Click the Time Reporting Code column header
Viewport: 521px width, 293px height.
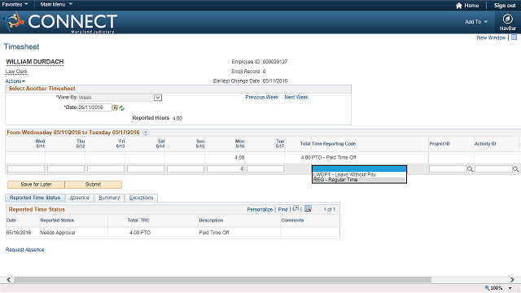(x=334, y=144)
